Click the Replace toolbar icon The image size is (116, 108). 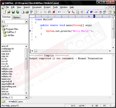73,12
